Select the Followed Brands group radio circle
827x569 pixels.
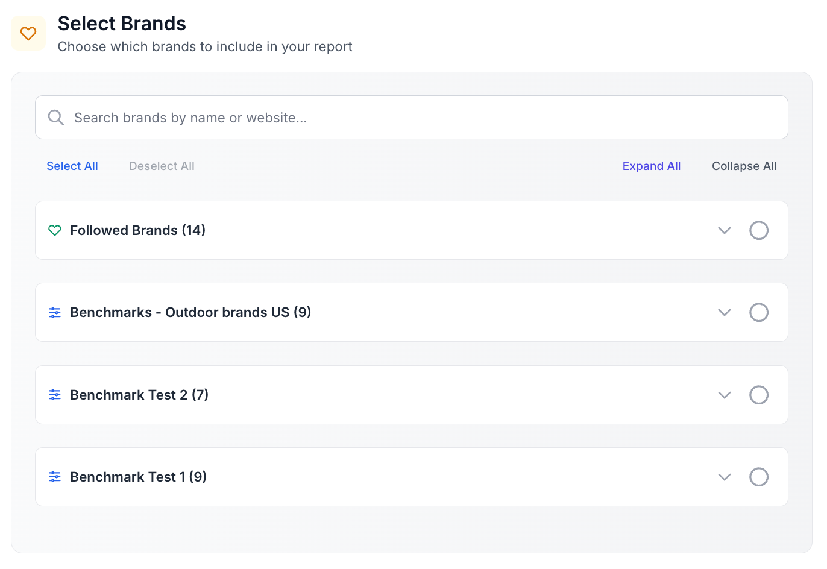759,230
